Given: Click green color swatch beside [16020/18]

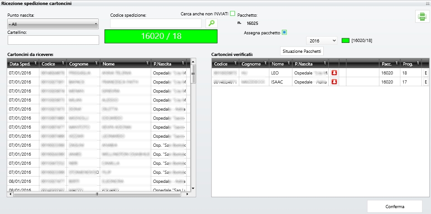Looking at the screenshot, I should click(345, 41).
